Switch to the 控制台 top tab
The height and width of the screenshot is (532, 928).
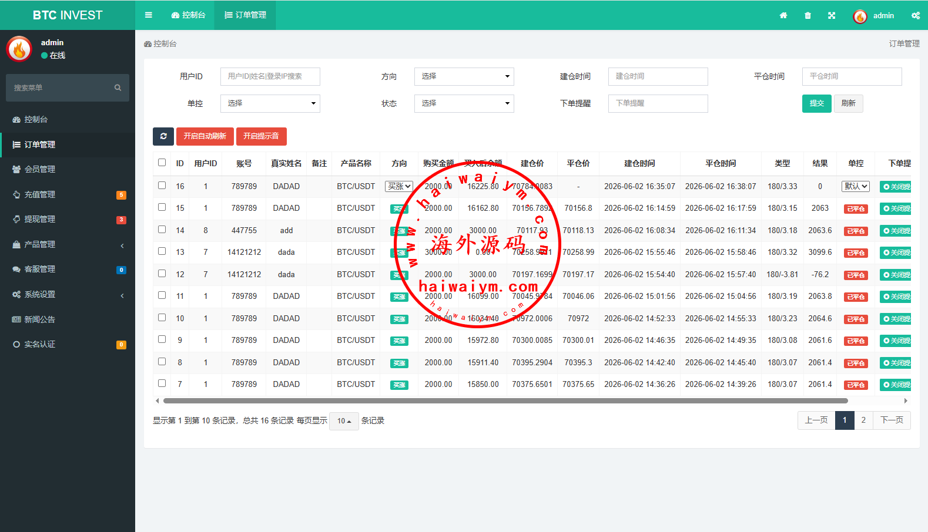point(188,15)
